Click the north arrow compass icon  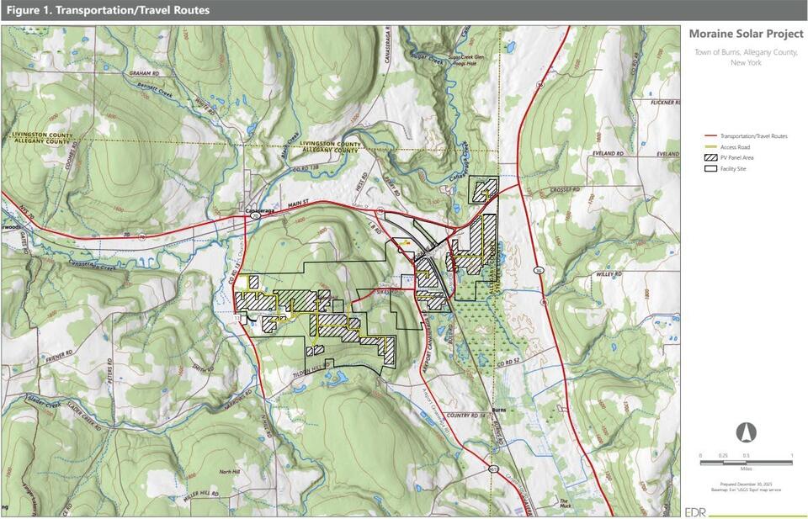click(x=746, y=432)
